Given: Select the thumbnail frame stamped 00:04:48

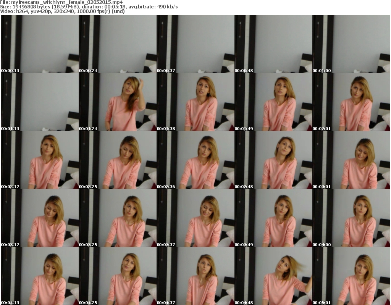Looking at the screenshot, I should (273, 276).
